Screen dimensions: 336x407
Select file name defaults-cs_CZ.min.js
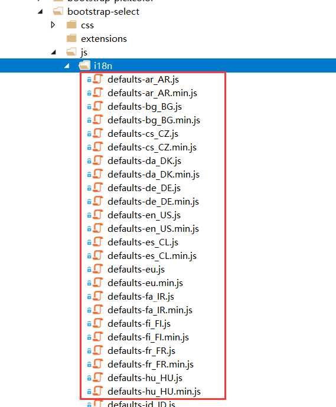(152, 147)
